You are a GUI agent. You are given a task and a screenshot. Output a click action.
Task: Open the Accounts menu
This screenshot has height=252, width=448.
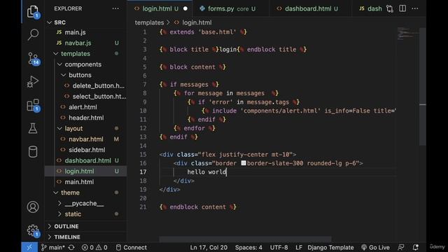click(x=33, y=207)
